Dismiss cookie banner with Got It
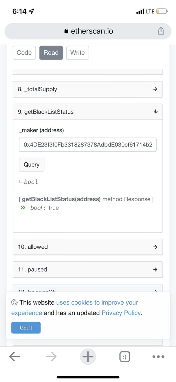Image resolution: width=176 pixels, height=382 pixels. tap(26, 328)
